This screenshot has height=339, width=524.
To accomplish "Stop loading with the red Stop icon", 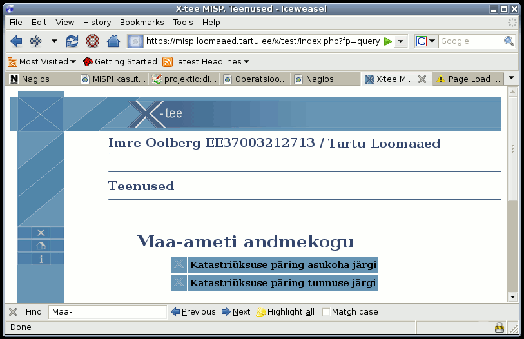I will click(x=93, y=41).
